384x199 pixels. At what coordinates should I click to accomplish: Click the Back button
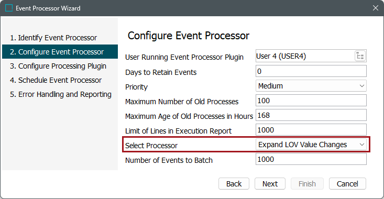click(234, 184)
